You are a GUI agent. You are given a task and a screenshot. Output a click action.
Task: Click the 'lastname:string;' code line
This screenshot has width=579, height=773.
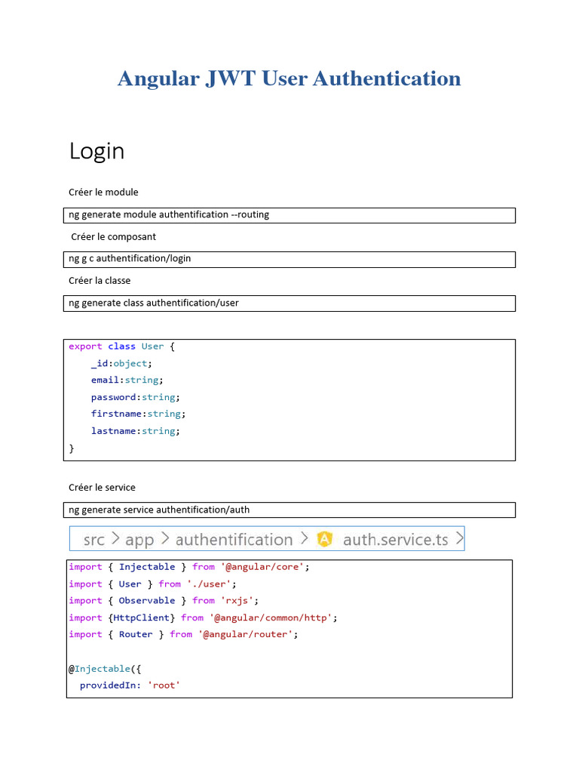pyautogui.click(x=136, y=431)
